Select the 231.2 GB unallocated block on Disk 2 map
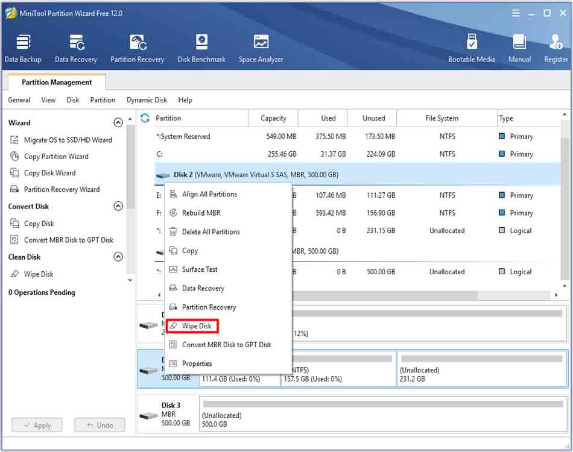 coord(482,368)
